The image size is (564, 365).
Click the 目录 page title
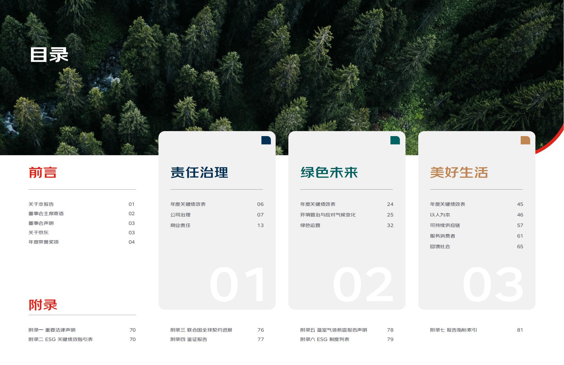49,55
